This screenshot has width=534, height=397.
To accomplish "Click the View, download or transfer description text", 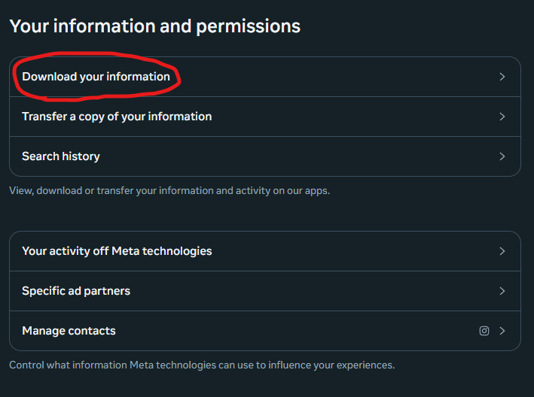I will [169, 191].
